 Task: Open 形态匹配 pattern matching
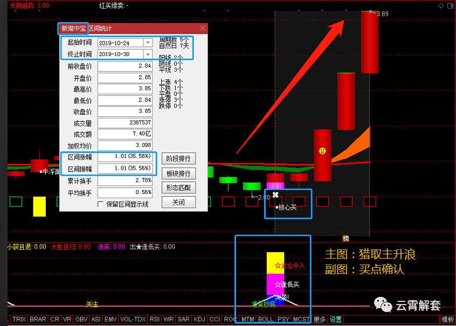coord(178,188)
